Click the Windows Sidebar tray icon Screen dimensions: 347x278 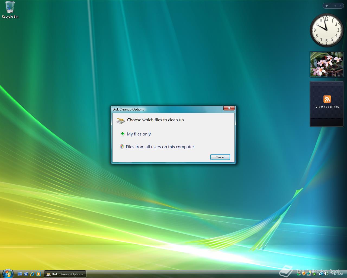click(309, 274)
